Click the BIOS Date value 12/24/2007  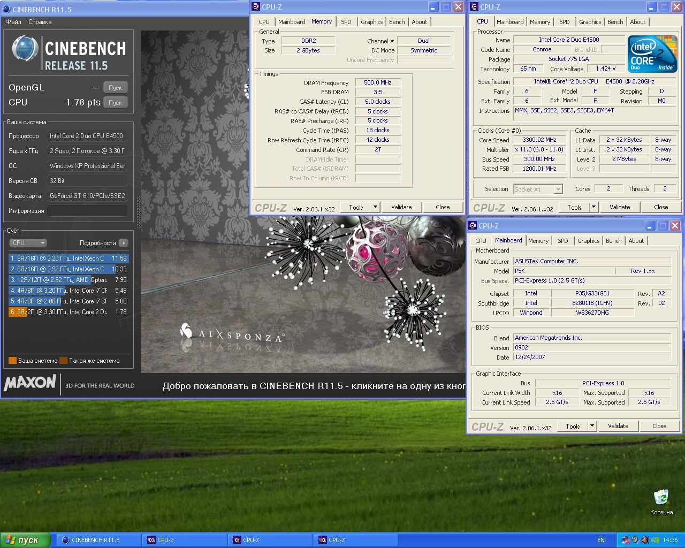(592, 357)
